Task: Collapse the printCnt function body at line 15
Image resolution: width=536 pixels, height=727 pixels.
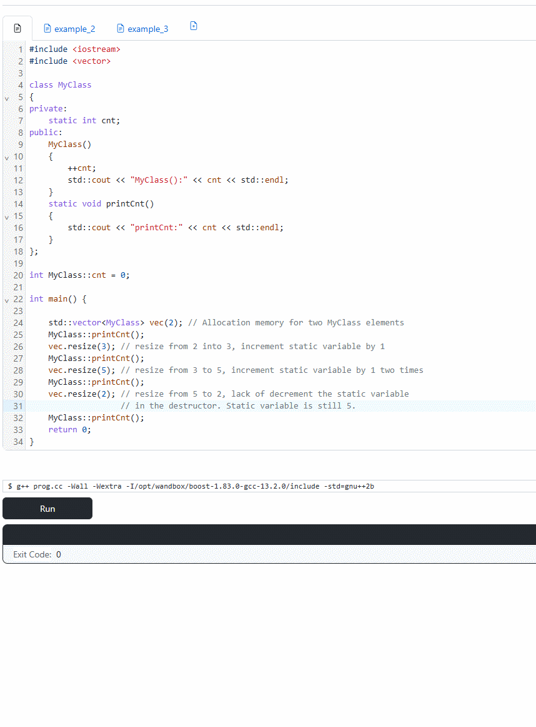Action: click(x=7, y=216)
